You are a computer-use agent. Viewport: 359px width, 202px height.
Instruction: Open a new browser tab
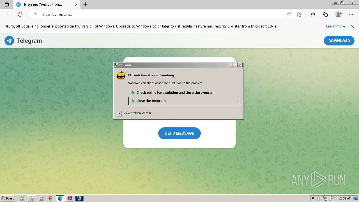86,4
